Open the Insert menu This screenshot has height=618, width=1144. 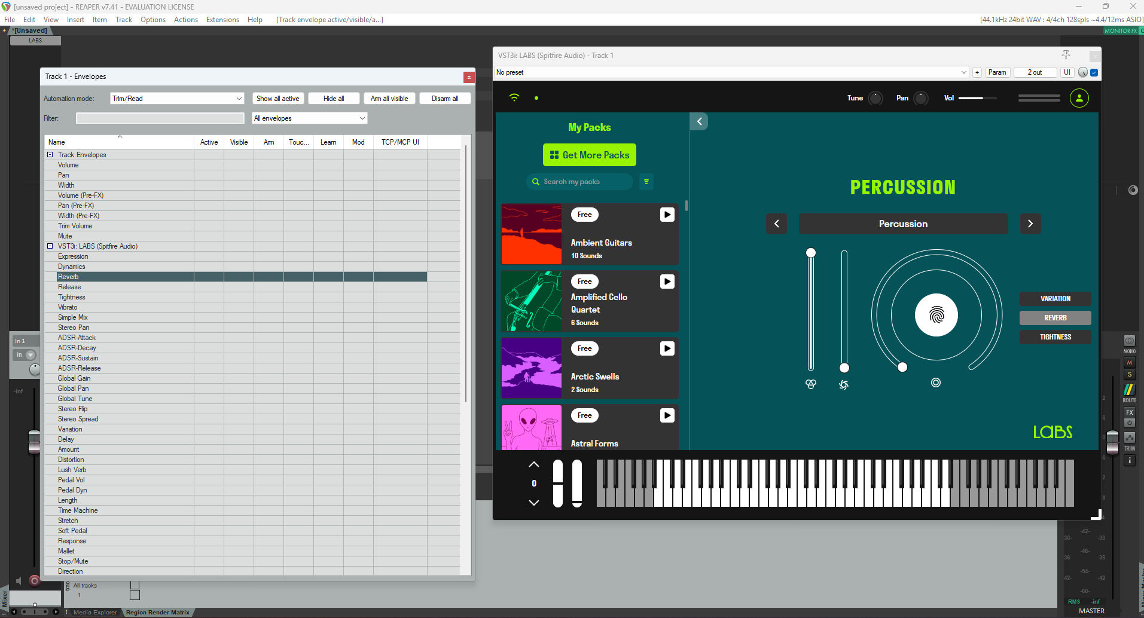click(75, 20)
